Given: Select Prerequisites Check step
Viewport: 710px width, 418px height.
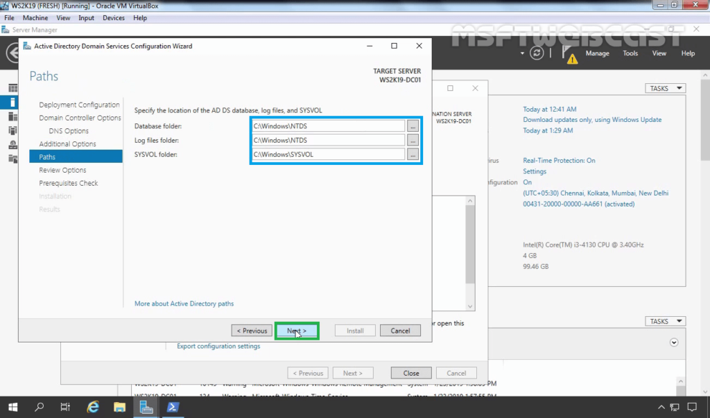Looking at the screenshot, I should [69, 184].
